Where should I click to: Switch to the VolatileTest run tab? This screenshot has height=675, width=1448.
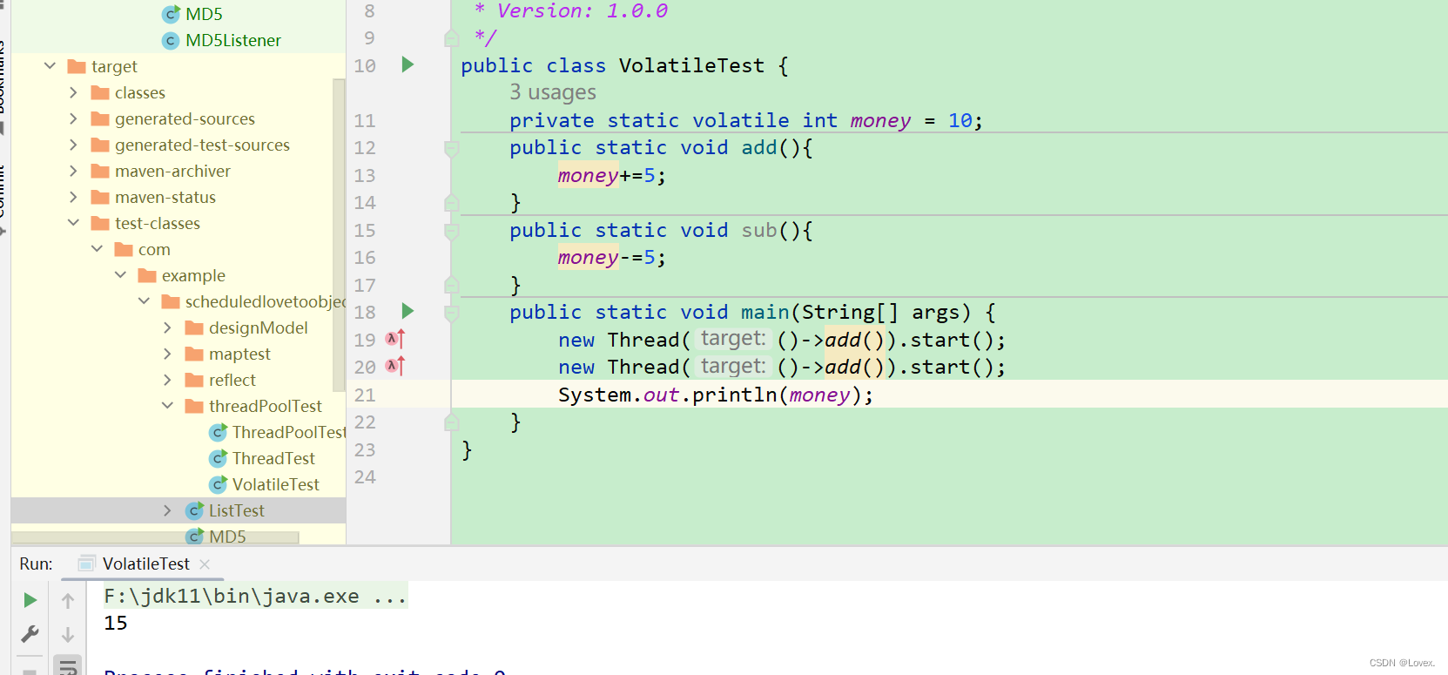(x=145, y=564)
